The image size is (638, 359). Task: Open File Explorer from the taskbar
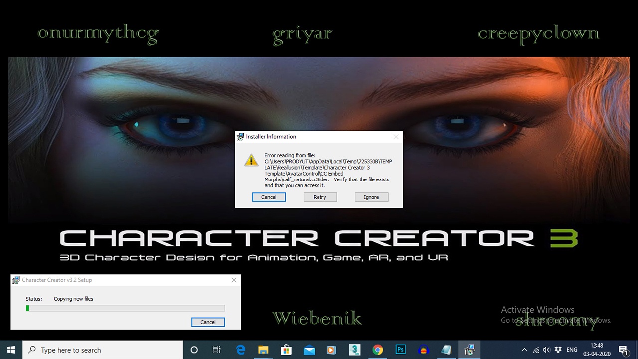263,350
